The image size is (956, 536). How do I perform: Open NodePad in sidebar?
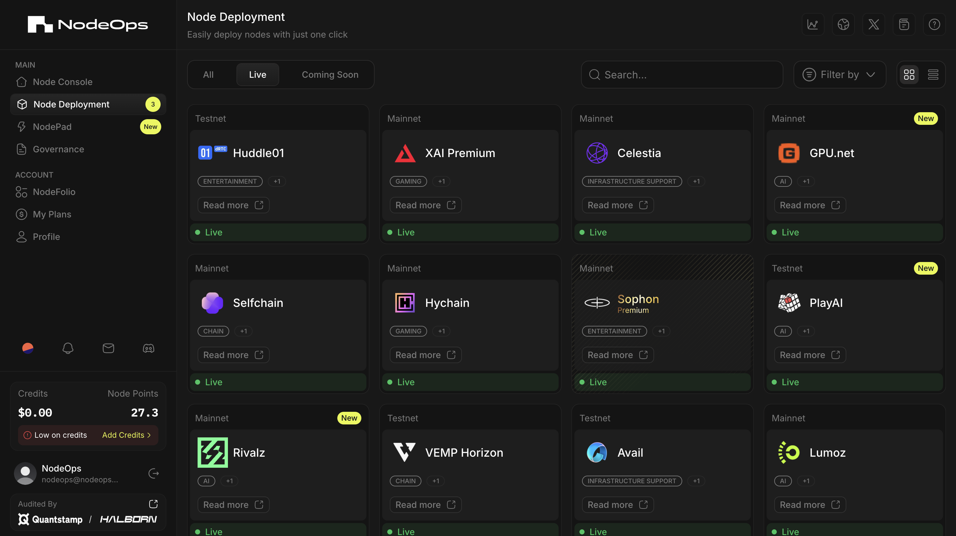tap(88, 126)
